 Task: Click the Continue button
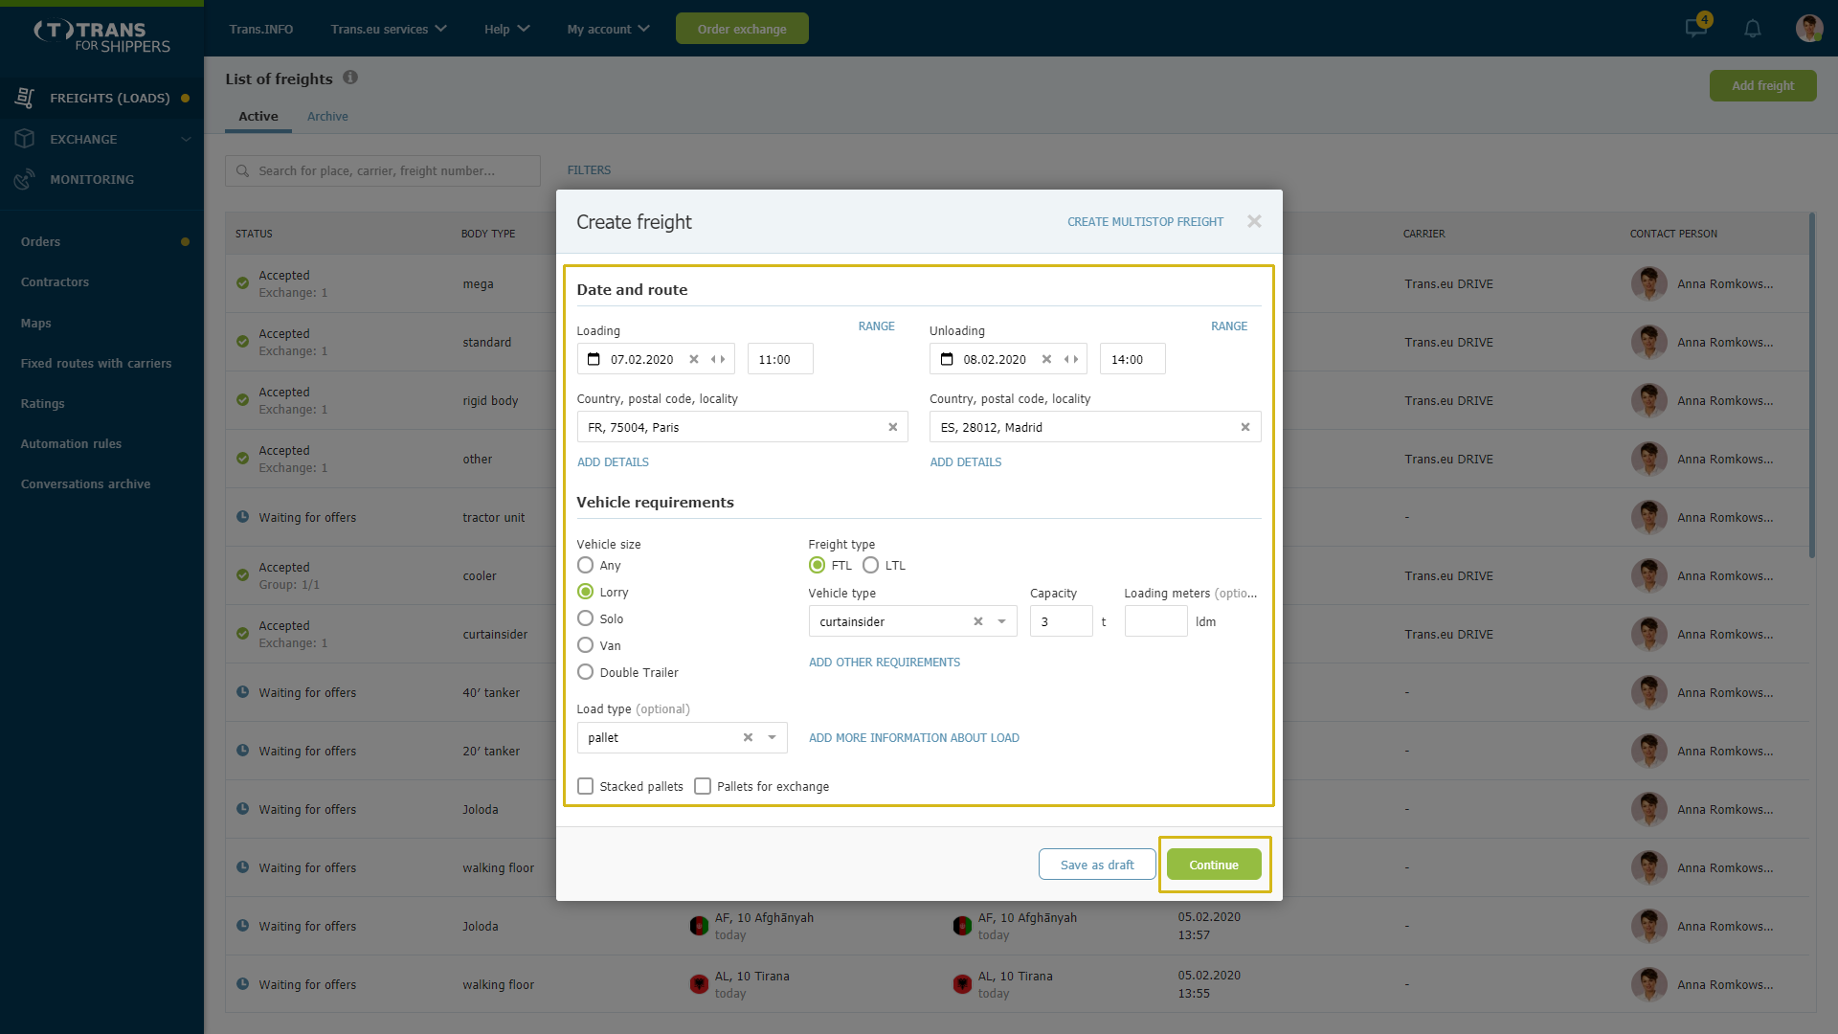point(1214,865)
